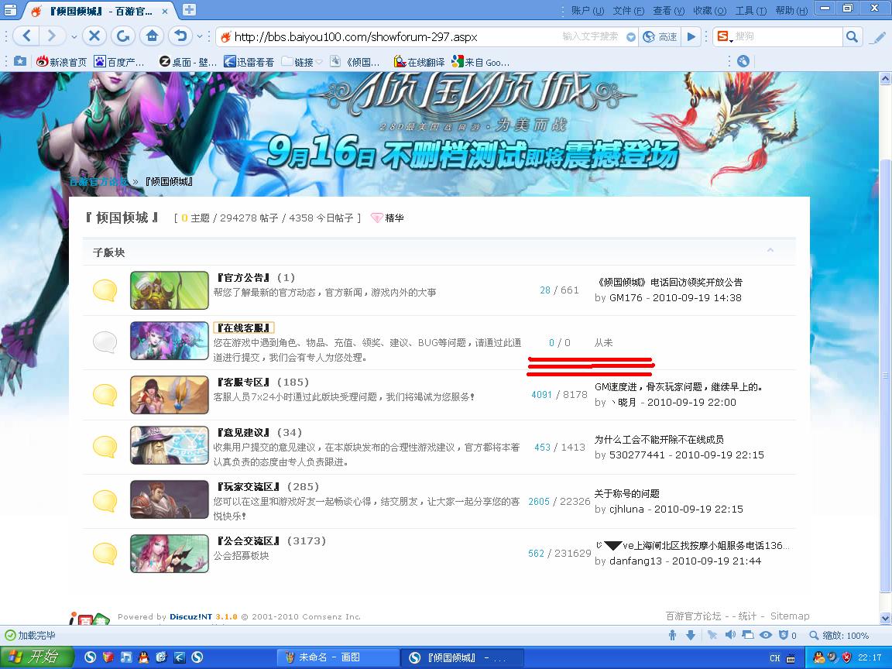892x669 pixels.
Task: Open the address bar dropdown arrow
Action: point(631,37)
